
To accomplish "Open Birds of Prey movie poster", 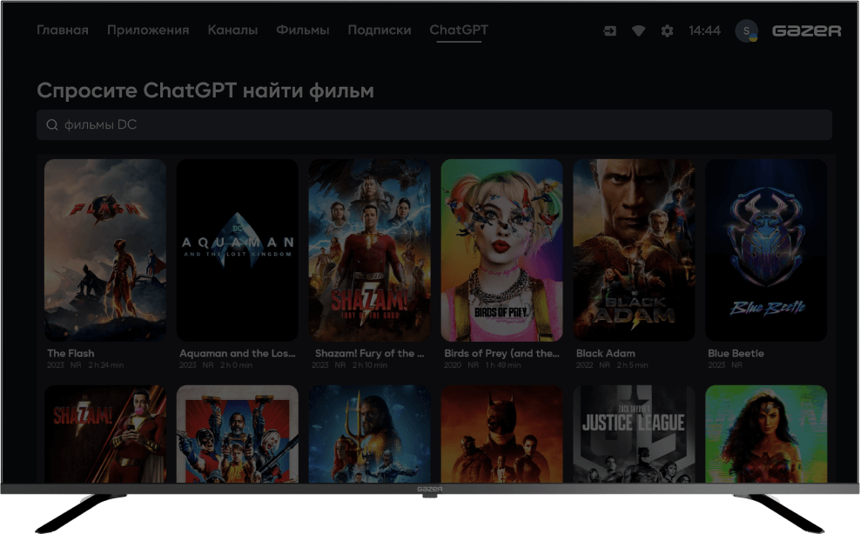I will pyautogui.click(x=502, y=250).
